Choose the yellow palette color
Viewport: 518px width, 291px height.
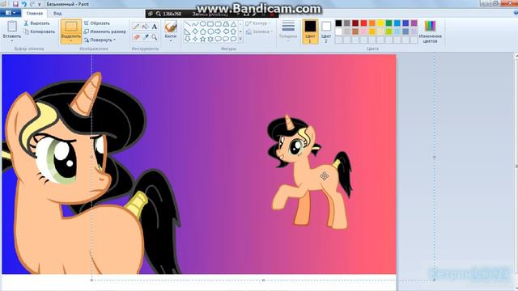pyautogui.click(x=380, y=23)
